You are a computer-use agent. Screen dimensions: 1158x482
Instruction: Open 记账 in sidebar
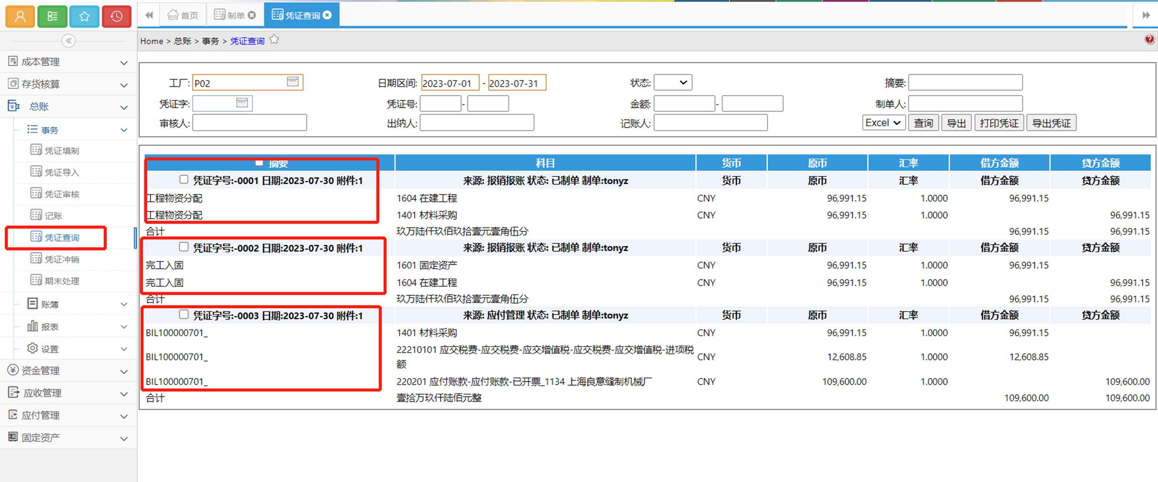(x=53, y=216)
